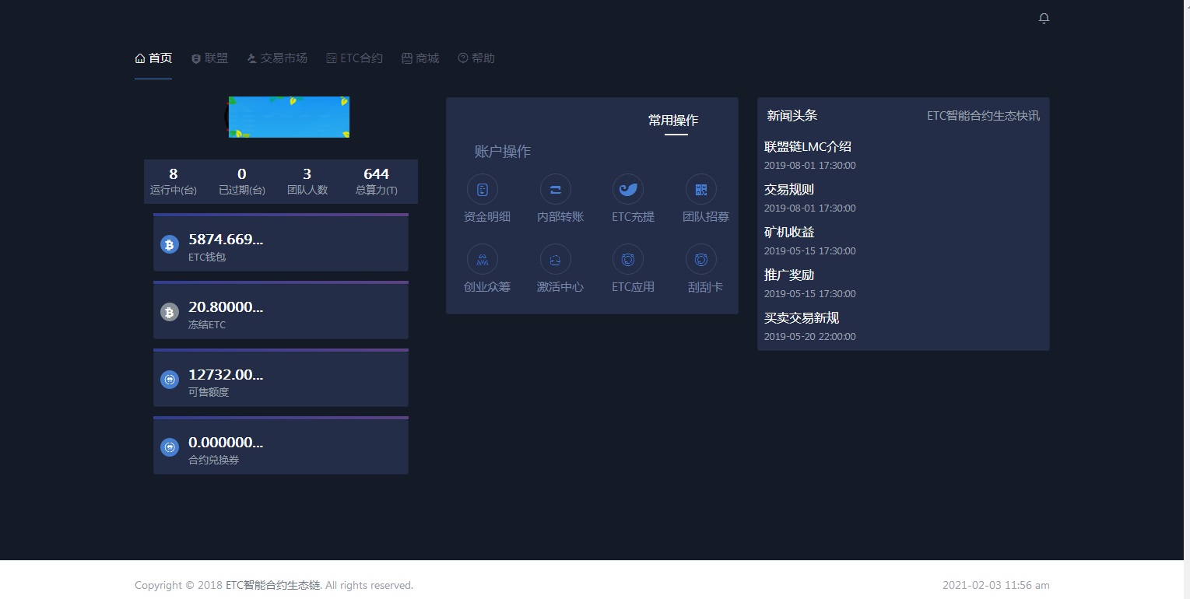Viewport: 1190px width, 599px height.
Task: Open the 帮助 menu item
Action: point(476,58)
